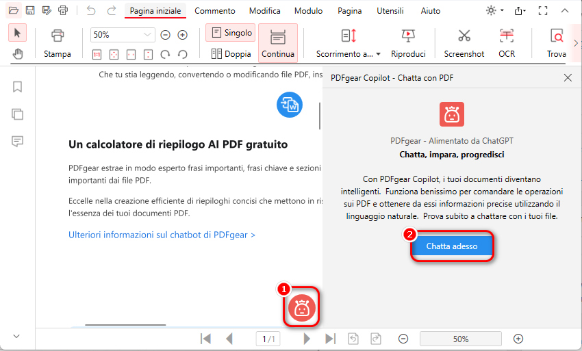Zoom out with the bottom bar minus
This screenshot has height=351, width=582.
click(x=403, y=339)
